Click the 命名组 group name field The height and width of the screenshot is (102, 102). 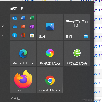tap(15, 98)
